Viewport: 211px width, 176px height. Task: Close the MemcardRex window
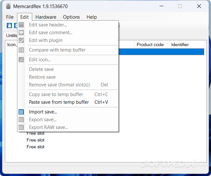(x=199, y=6)
